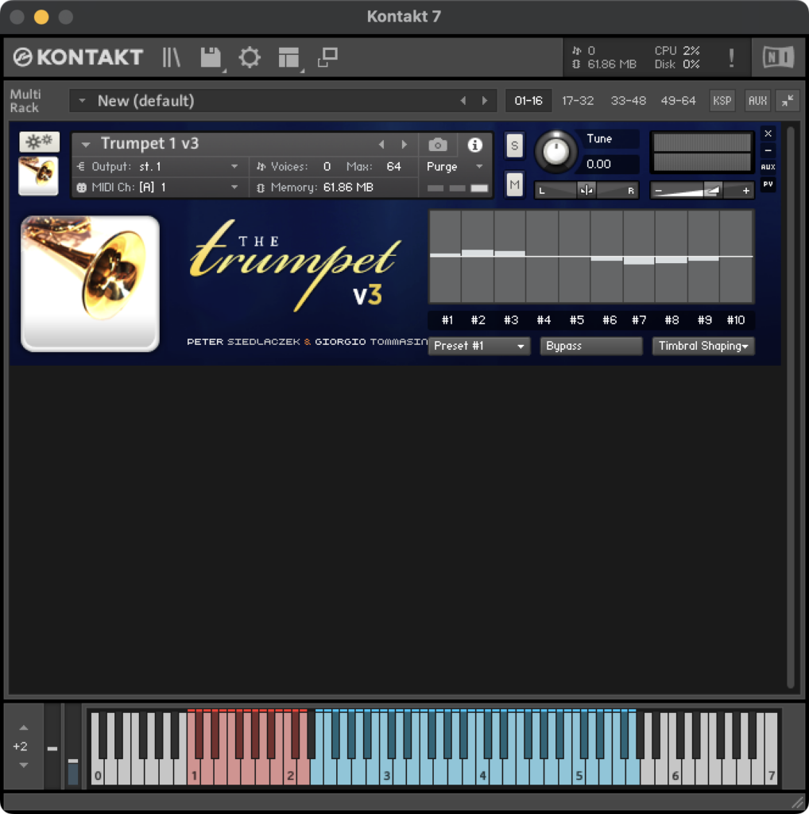Toggle the PV button
The image size is (809, 814).
(768, 184)
